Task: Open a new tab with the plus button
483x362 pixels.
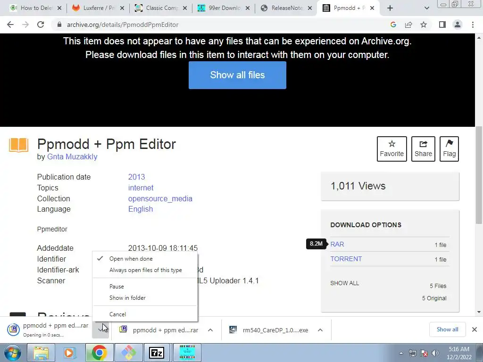Action: tap(390, 8)
